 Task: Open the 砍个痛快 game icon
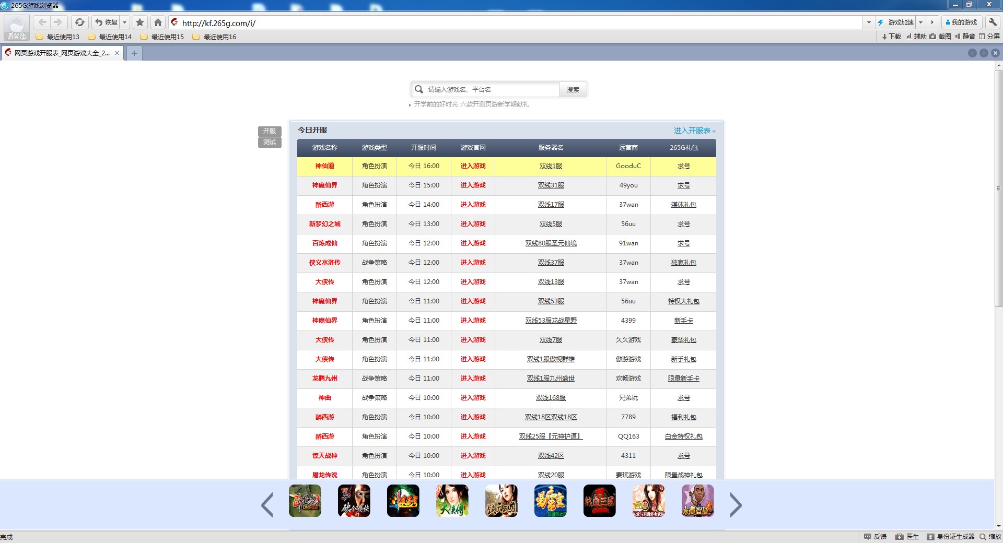354,501
